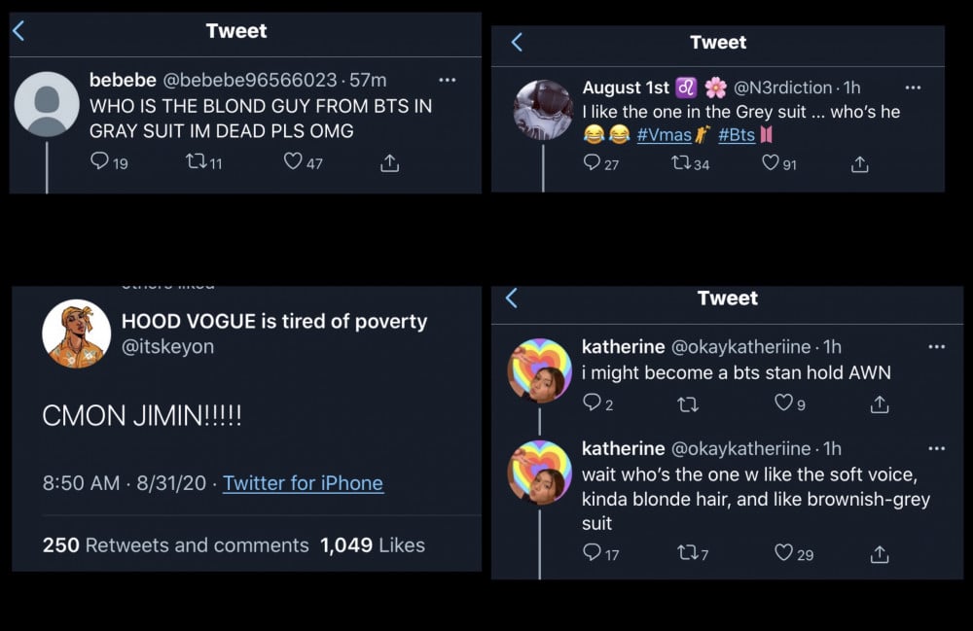Viewport: 973px width, 631px height.
Task: Open the #Bts hashtag link
Action: click(x=737, y=136)
